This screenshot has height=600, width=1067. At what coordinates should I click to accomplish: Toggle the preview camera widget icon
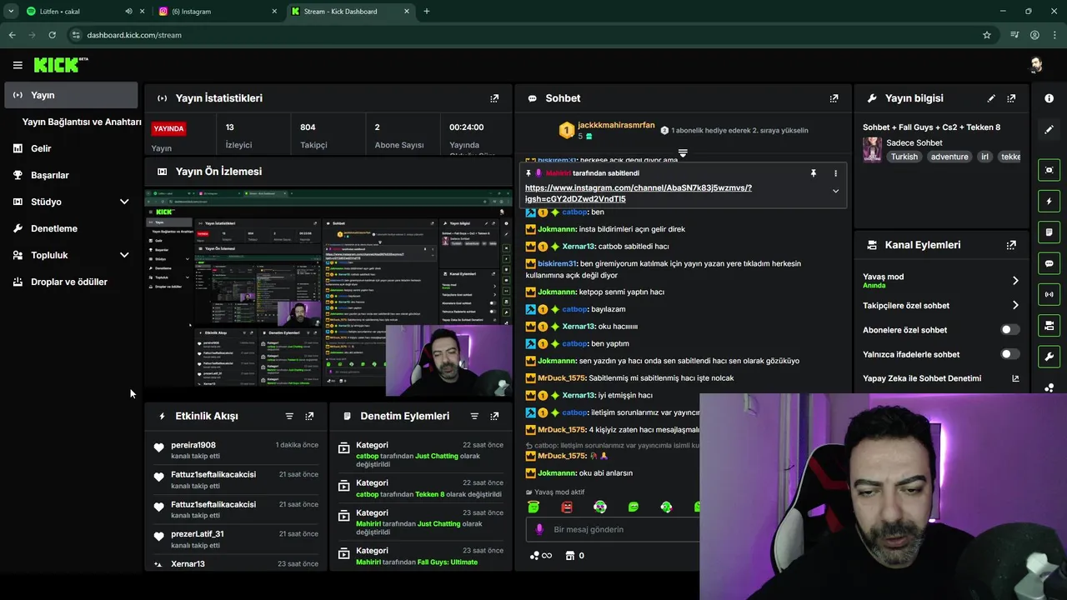point(1049,170)
